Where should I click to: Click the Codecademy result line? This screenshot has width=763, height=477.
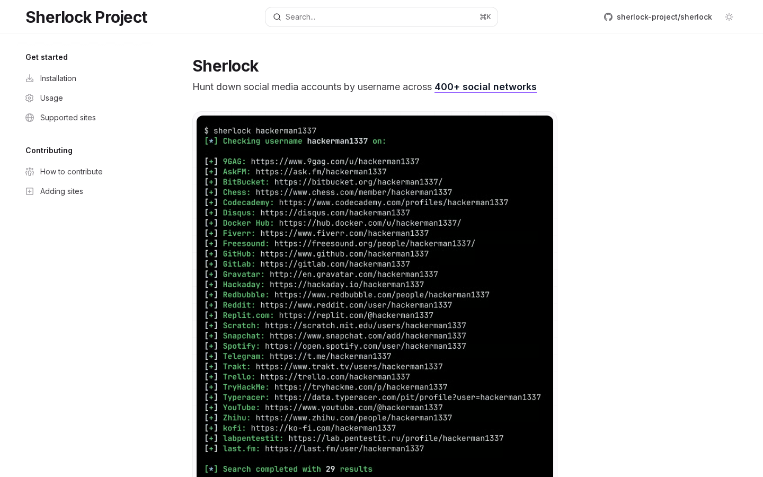356,202
